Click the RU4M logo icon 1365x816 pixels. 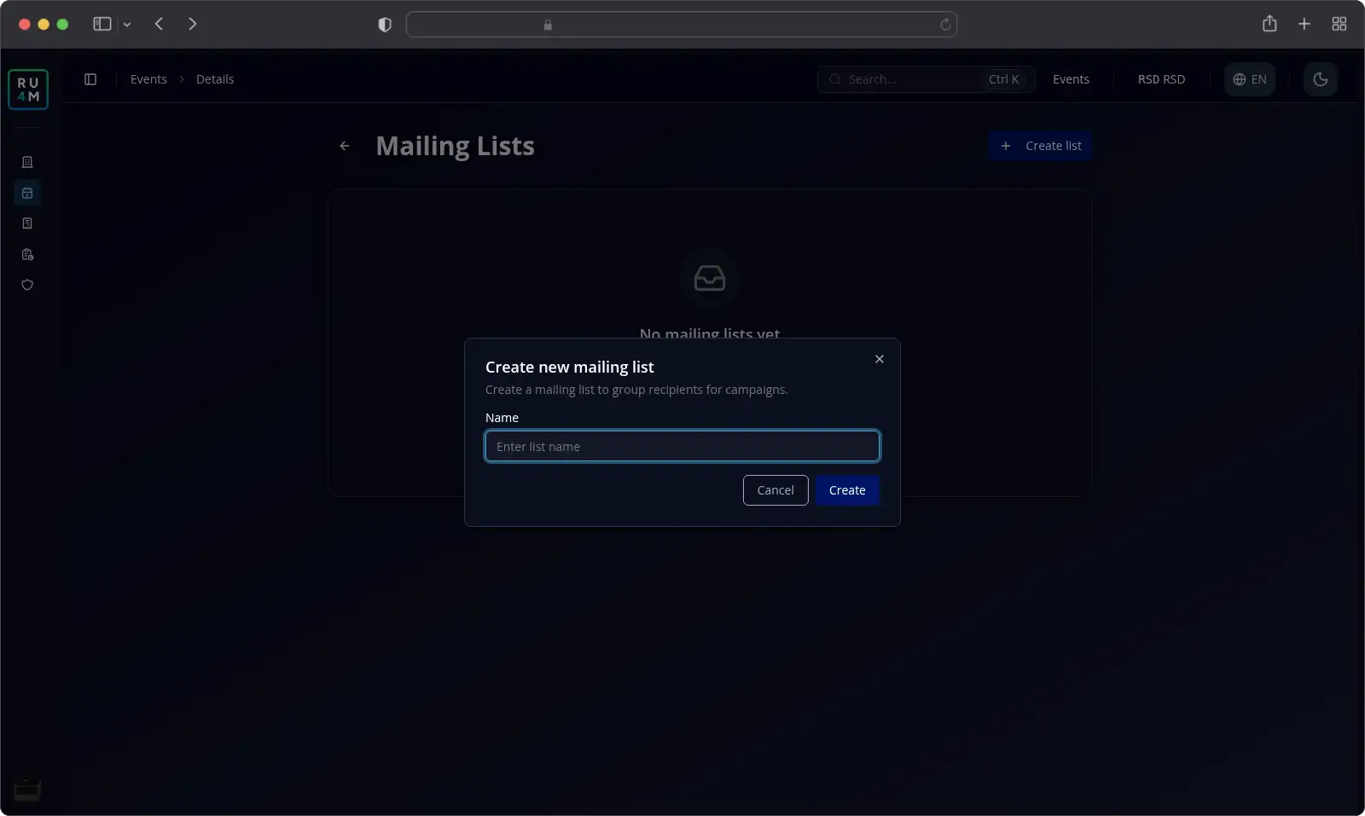tap(28, 90)
